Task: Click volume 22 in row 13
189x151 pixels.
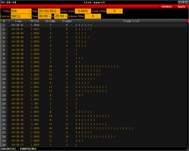Action: (x=51, y=75)
